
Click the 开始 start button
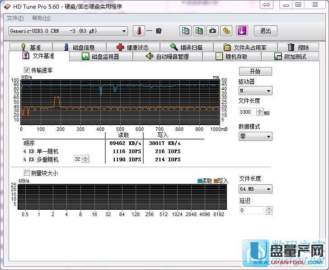coord(255,71)
